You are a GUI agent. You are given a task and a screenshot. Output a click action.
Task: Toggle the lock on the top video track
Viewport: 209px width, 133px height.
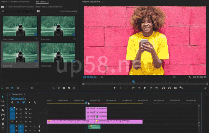coord(17,109)
